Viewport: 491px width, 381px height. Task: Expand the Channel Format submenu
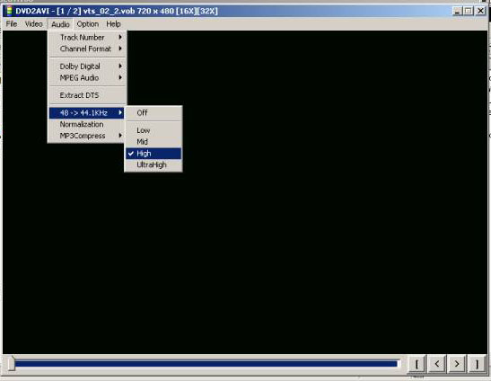pos(87,49)
